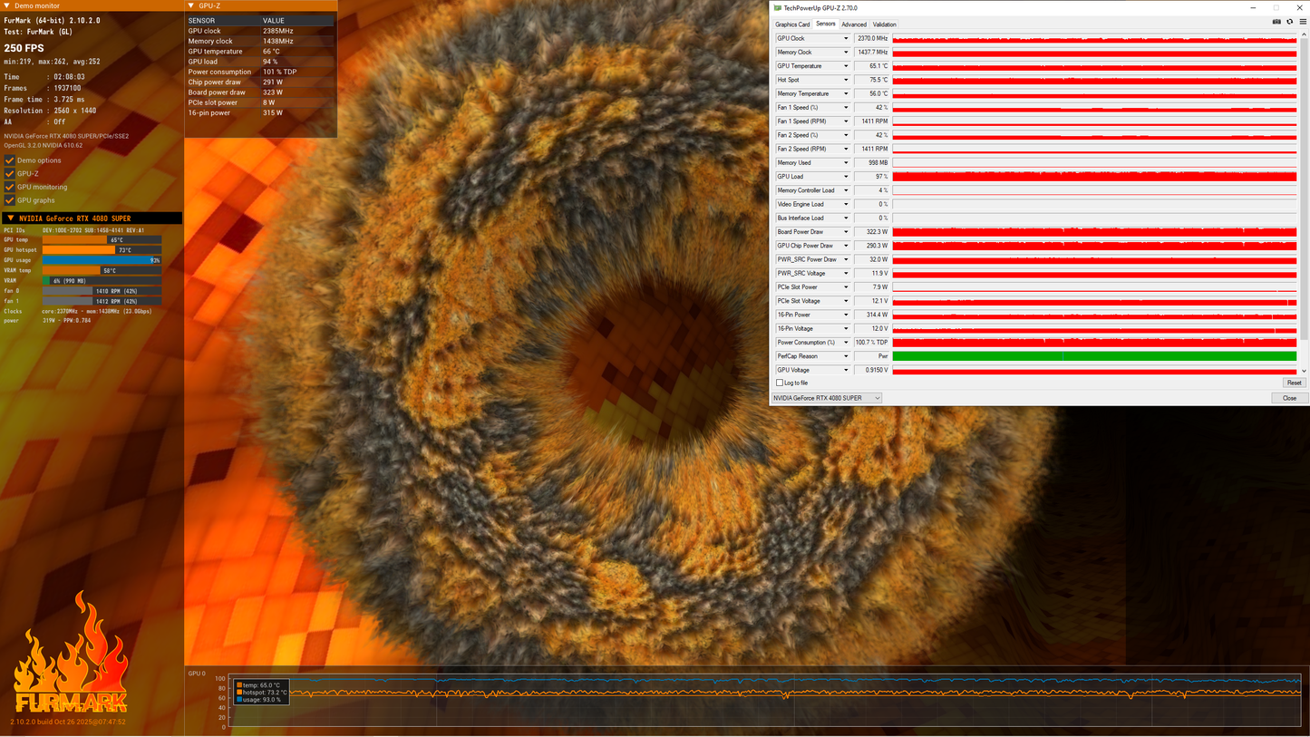Image resolution: width=1310 pixels, height=737 pixels.
Task: Click the GPU-Z title bar app icon
Action: click(777, 8)
